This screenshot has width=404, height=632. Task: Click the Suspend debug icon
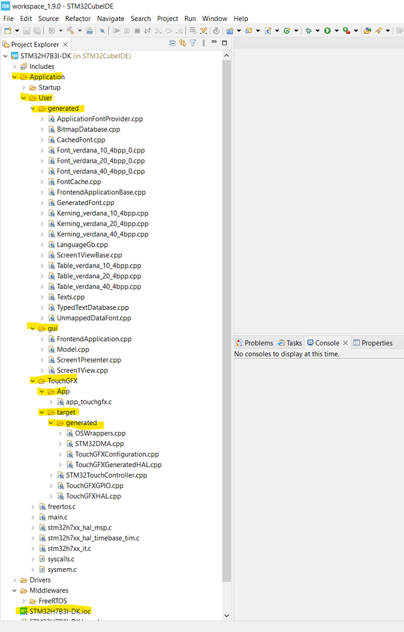pos(127,30)
